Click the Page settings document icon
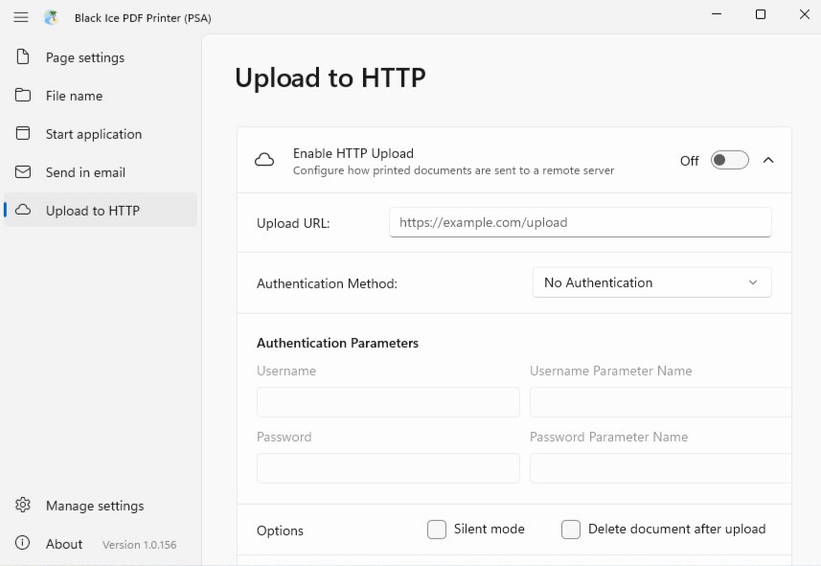The width and height of the screenshot is (821, 566). (23, 57)
